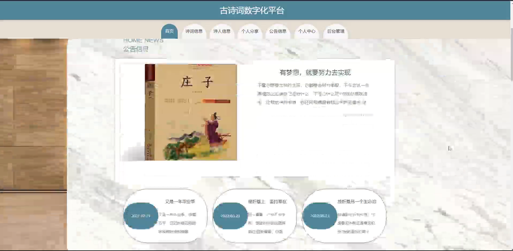Click date badge on 挫折路上 card
The width and height of the screenshot is (513, 251).
tap(230, 216)
